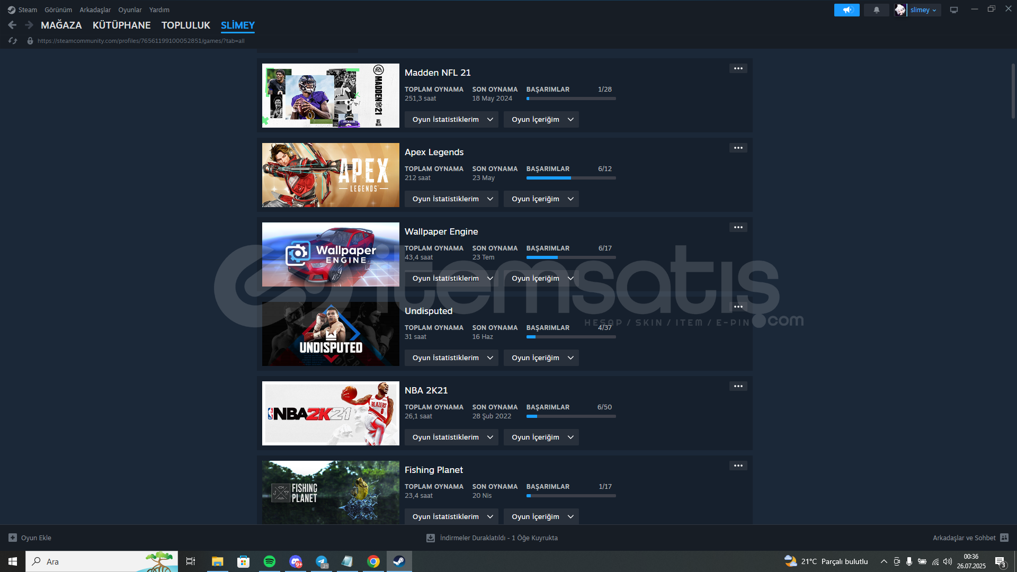Open the Arkadaşlar menu
This screenshot has height=572, width=1017.
(95, 10)
